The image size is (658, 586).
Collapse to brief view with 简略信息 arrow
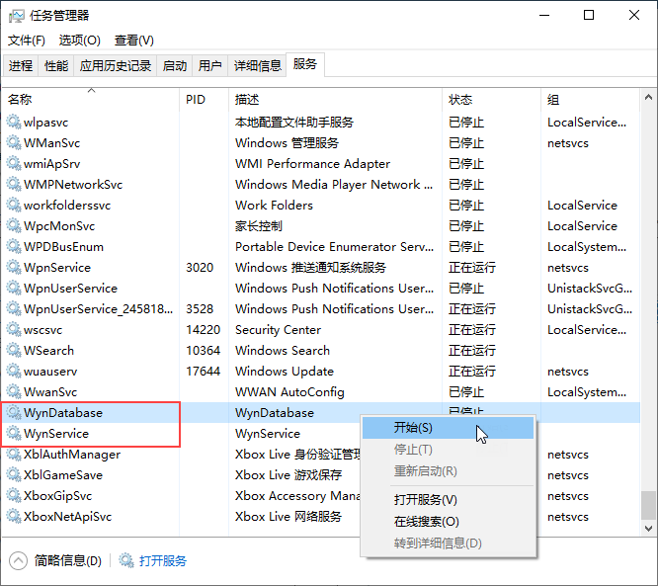click(18, 560)
